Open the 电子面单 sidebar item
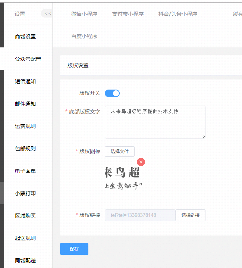The height and width of the screenshot is (268, 242). (x=25, y=171)
